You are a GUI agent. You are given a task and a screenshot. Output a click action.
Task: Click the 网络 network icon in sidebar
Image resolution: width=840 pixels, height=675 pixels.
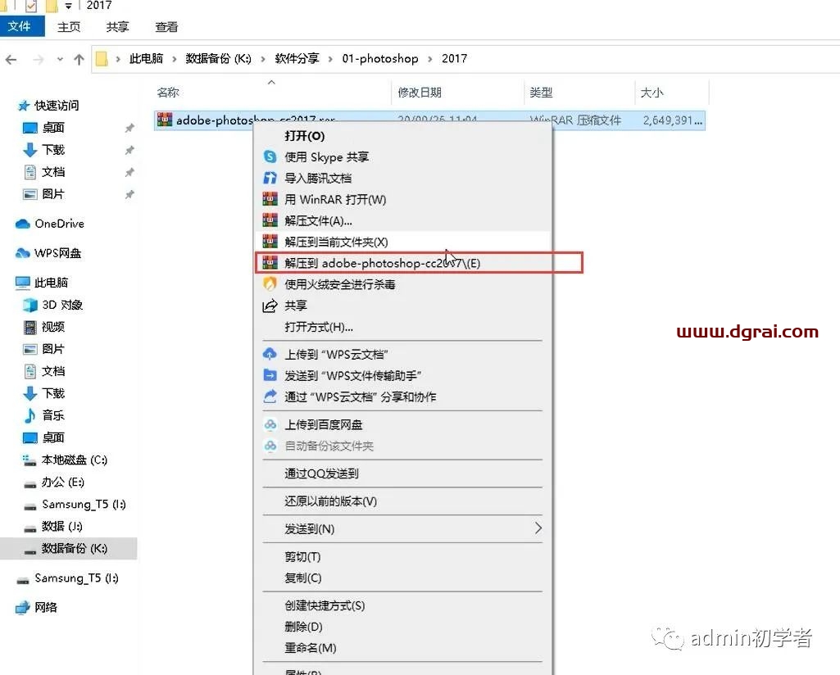[22, 608]
